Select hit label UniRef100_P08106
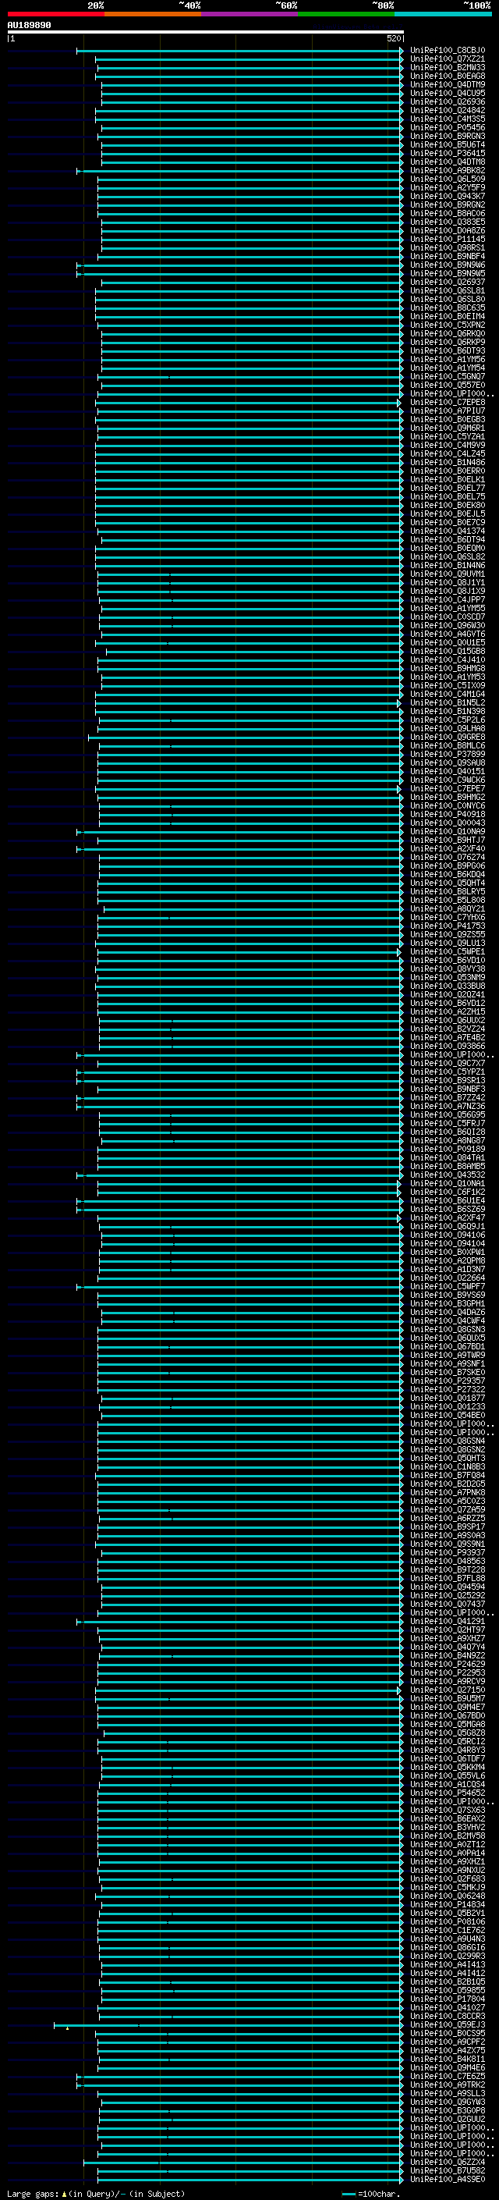Image resolution: width=499 pixels, height=2200 pixels. click(x=448, y=1922)
